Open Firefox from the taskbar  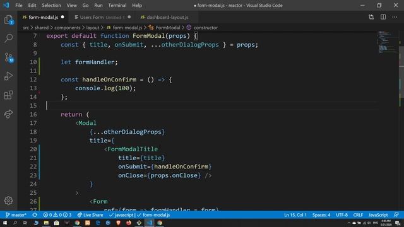(129, 223)
